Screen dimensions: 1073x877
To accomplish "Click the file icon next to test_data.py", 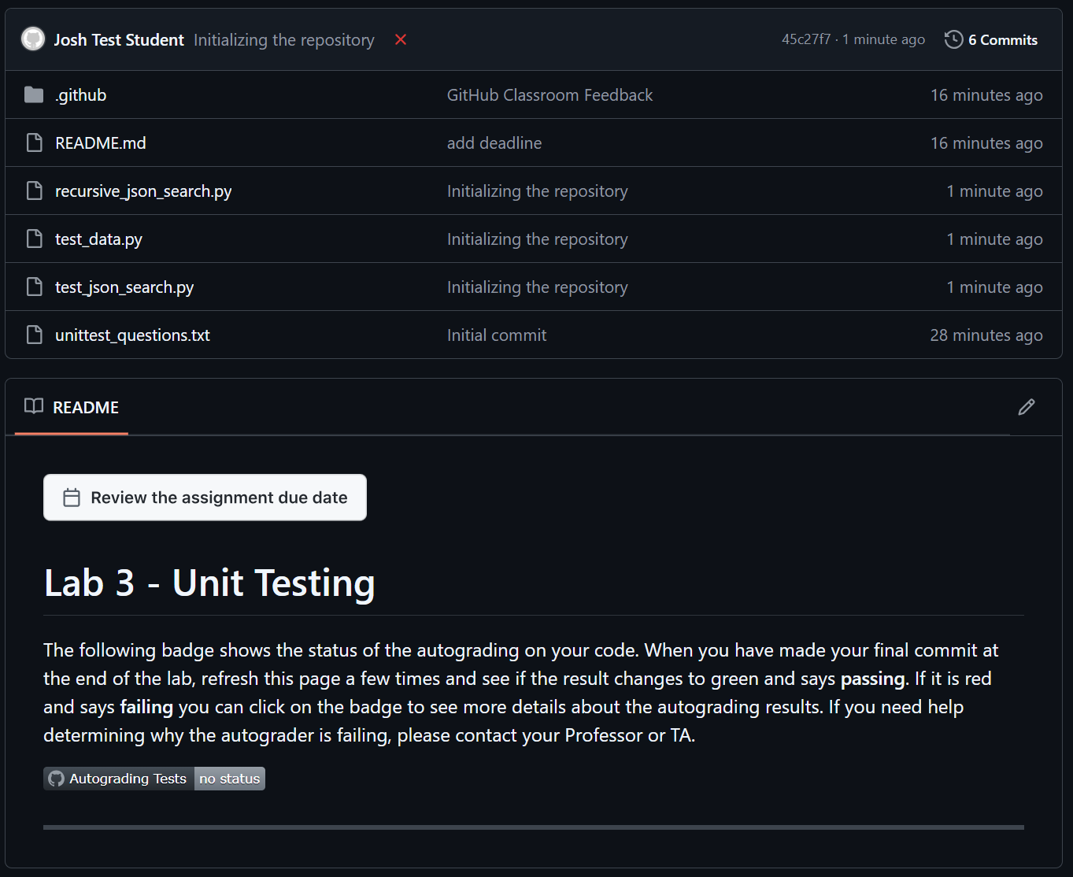I will click(x=33, y=239).
